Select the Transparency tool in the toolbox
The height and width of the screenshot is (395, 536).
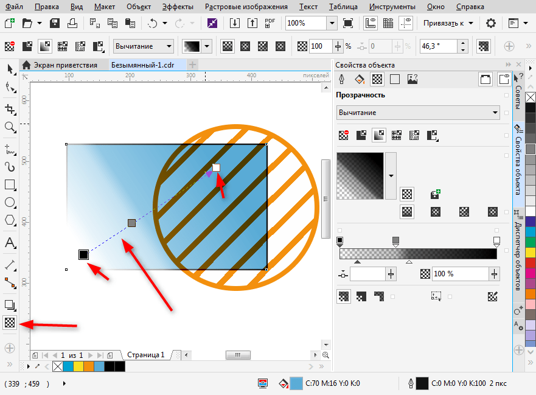(x=10, y=323)
